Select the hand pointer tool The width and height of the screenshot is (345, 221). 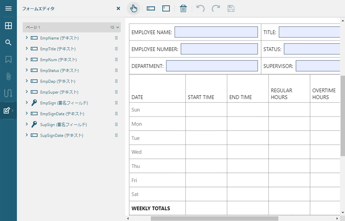[134, 9]
